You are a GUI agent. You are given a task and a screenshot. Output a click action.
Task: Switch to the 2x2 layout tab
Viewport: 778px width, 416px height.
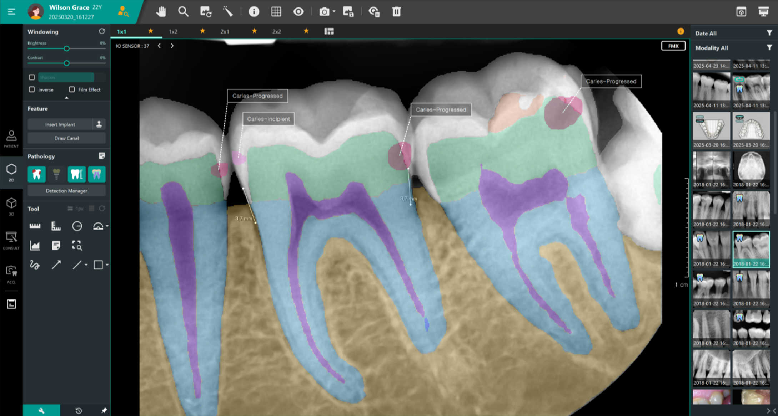277,31
